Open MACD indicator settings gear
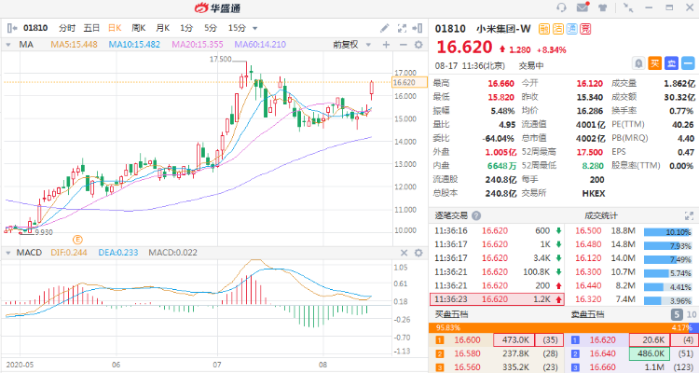The width and height of the screenshot is (699, 373). (418, 253)
